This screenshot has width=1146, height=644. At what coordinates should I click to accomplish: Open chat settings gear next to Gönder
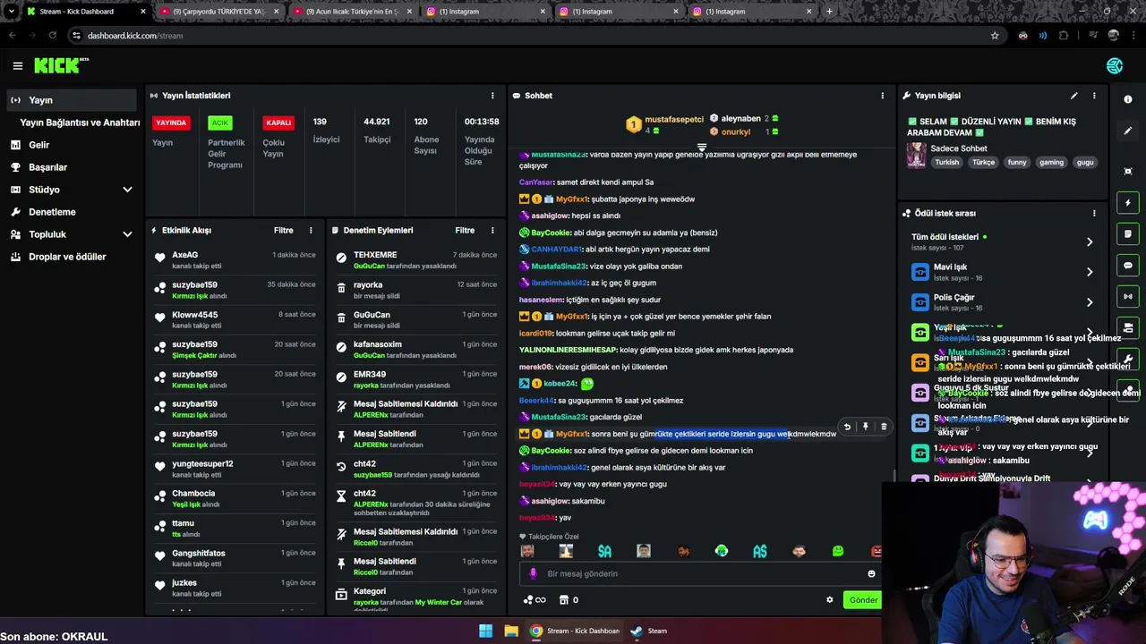(829, 600)
